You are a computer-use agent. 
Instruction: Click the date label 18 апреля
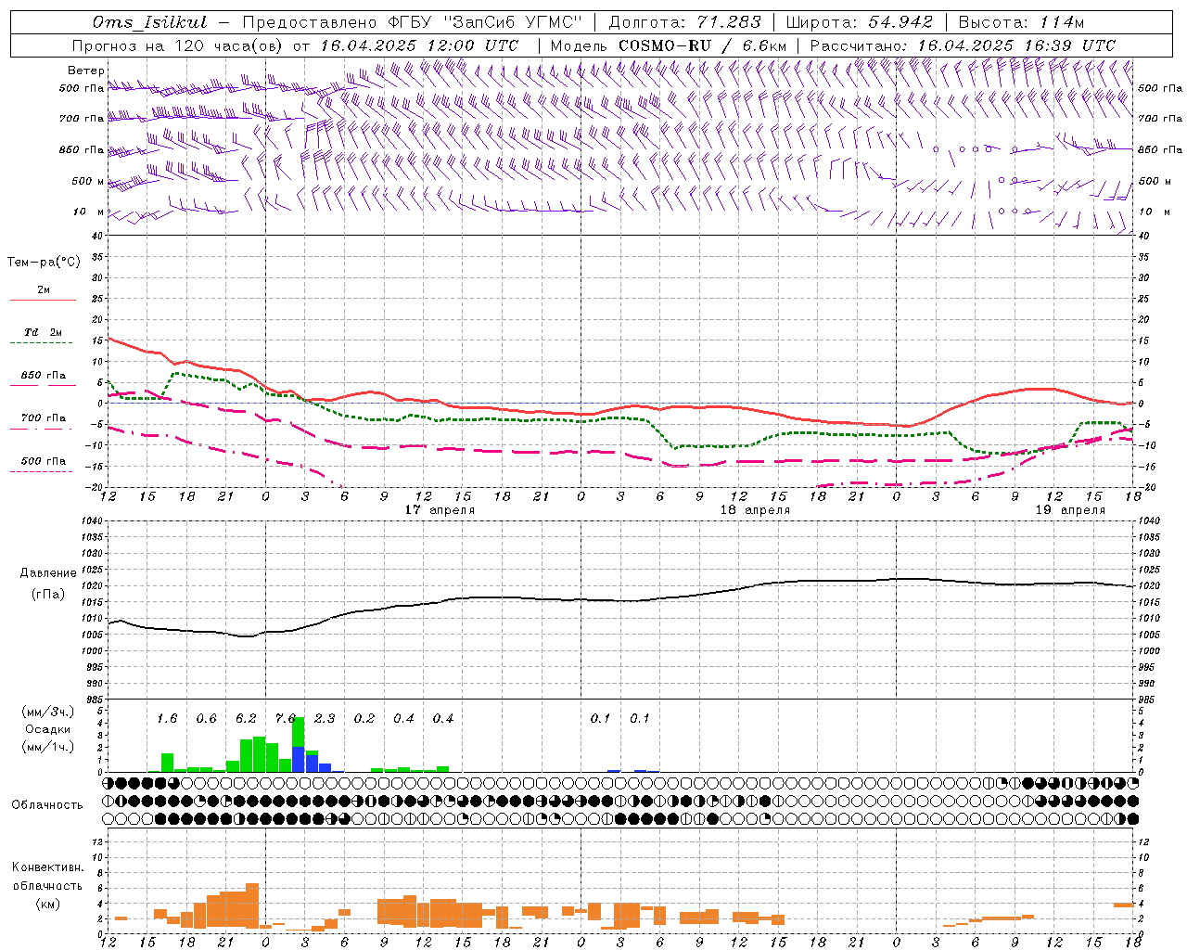755,510
